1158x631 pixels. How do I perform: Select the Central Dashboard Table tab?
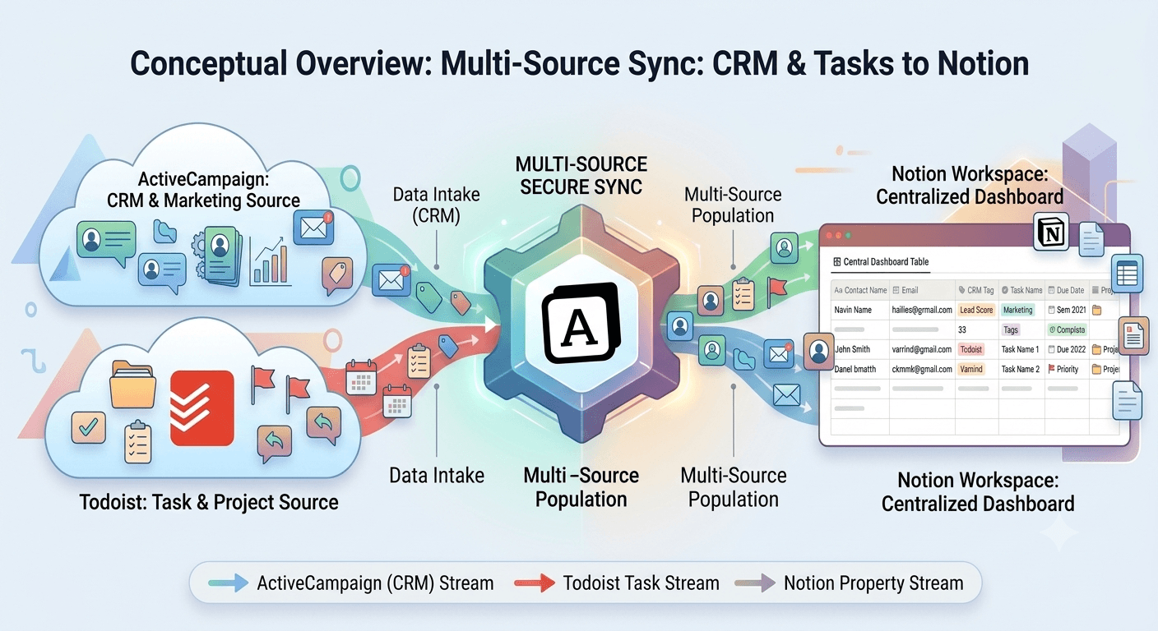[x=881, y=261]
